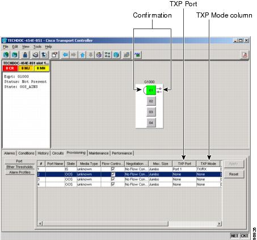Viewport: 257px width, 240px height.
Task: Click the grayed forward arrow icon
Action: pyautogui.click(x=74, y=55)
